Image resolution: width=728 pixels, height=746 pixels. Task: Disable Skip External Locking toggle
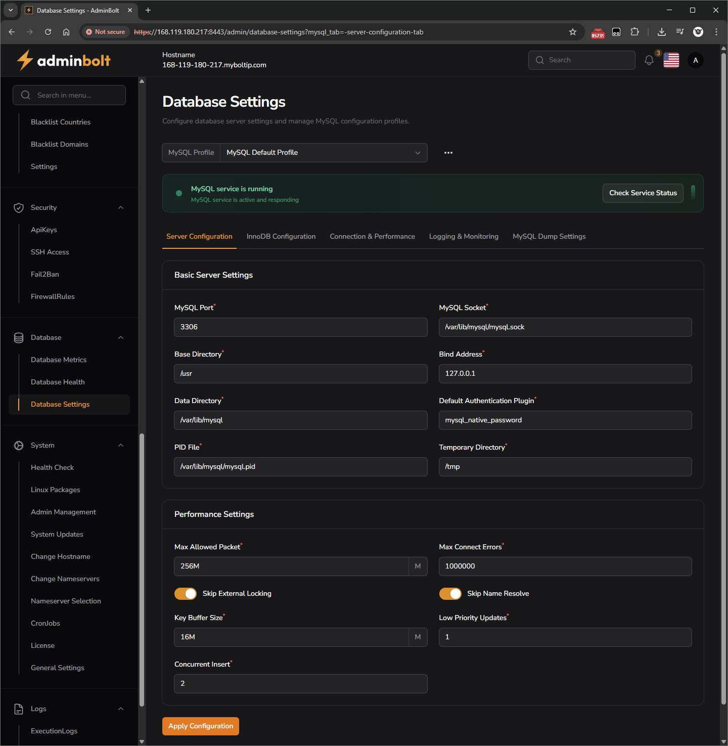(x=186, y=594)
